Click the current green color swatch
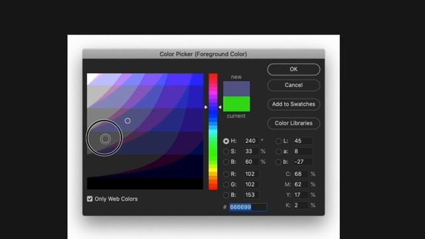The width and height of the screenshot is (425, 239). 236,104
